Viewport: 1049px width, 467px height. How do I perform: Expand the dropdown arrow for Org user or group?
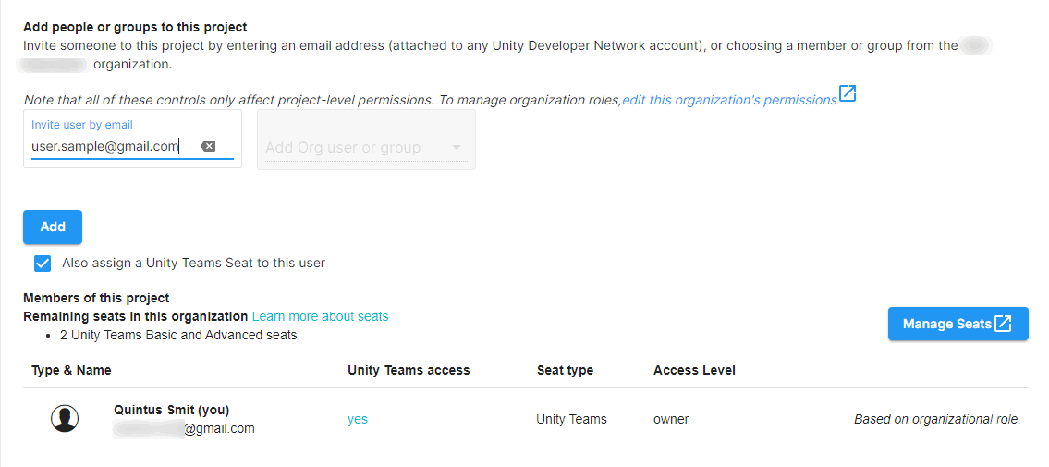456,148
